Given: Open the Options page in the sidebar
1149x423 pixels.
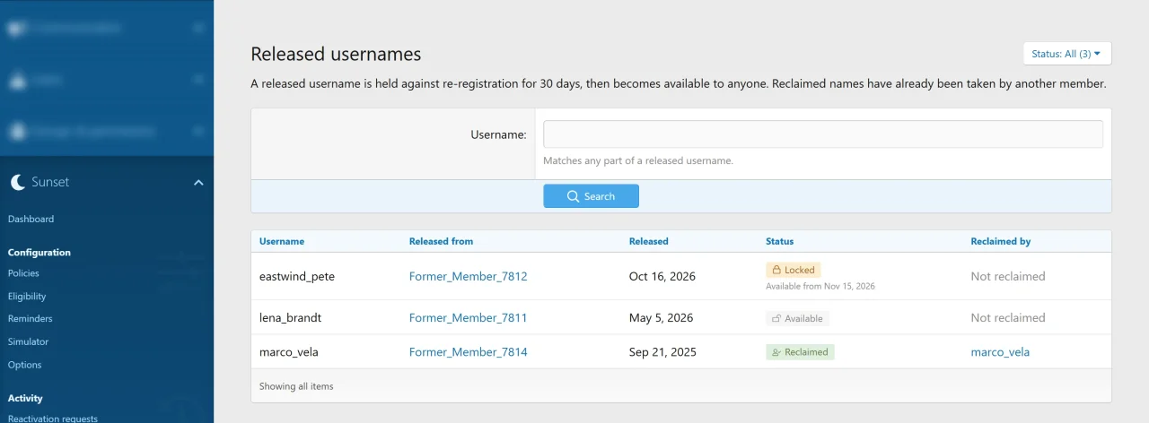Looking at the screenshot, I should (x=25, y=366).
